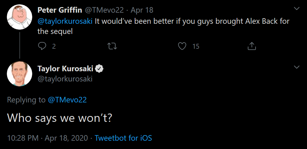307x149 pixels.
Task: Click the 10:28 PM · Apr 18, 2020 timestamp
Action: point(47,138)
